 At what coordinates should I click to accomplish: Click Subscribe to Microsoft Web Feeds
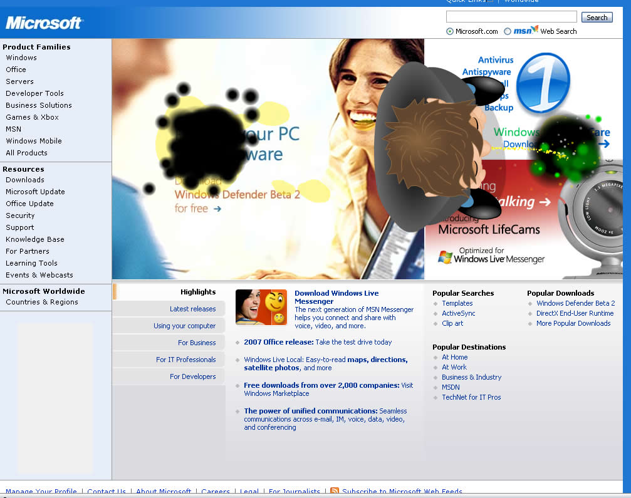(402, 492)
